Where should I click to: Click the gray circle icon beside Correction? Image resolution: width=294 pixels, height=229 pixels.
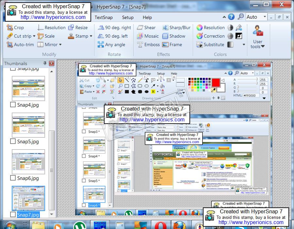(230, 36)
